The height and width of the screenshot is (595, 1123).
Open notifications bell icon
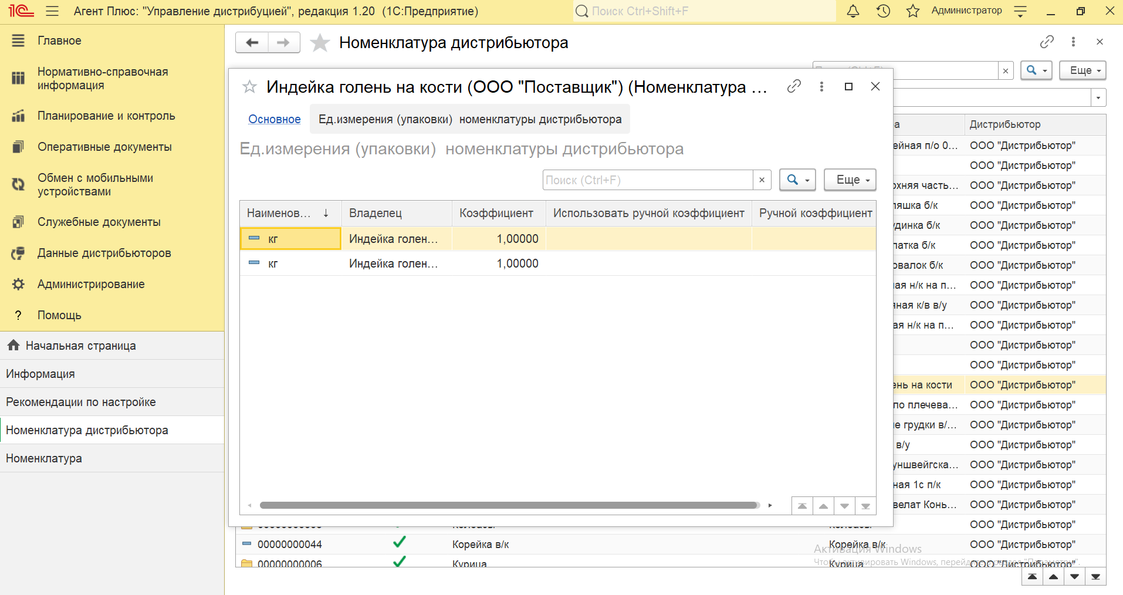tap(853, 11)
